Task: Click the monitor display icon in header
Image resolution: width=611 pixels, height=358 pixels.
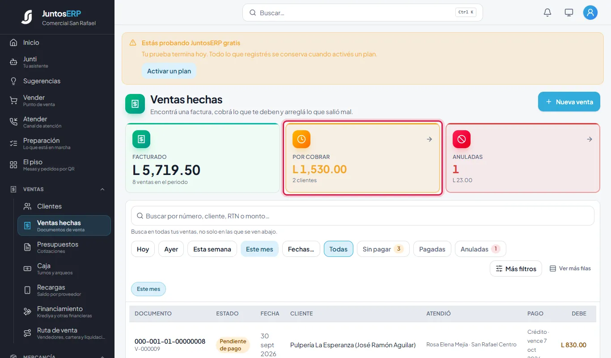Action: tap(569, 13)
